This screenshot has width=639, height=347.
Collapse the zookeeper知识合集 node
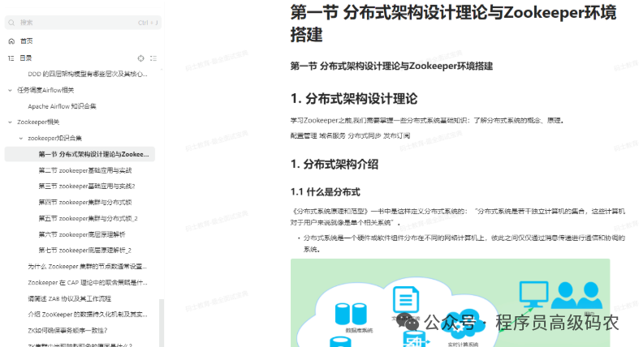pyautogui.click(x=21, y=139)
